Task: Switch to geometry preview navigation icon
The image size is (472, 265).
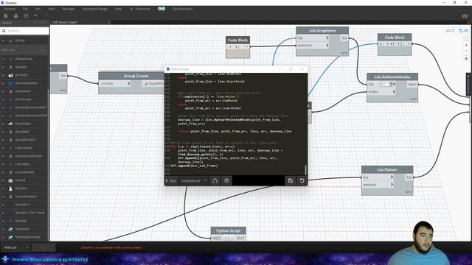Action: pos(450,31)
